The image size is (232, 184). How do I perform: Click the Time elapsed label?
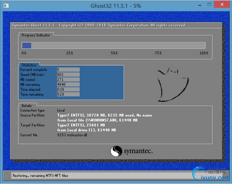coord(30,89)
